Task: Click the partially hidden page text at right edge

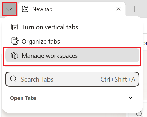Action: [x=145, y=43]
